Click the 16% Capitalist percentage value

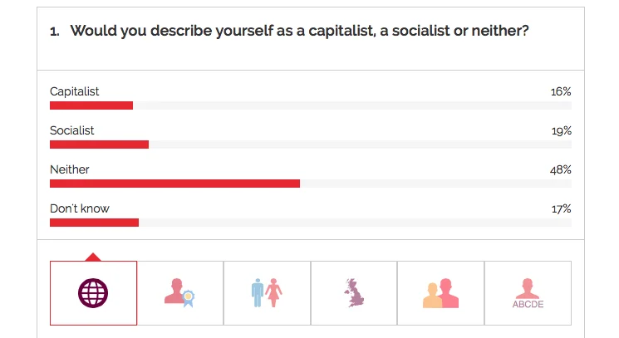click(x=561, y=92)
